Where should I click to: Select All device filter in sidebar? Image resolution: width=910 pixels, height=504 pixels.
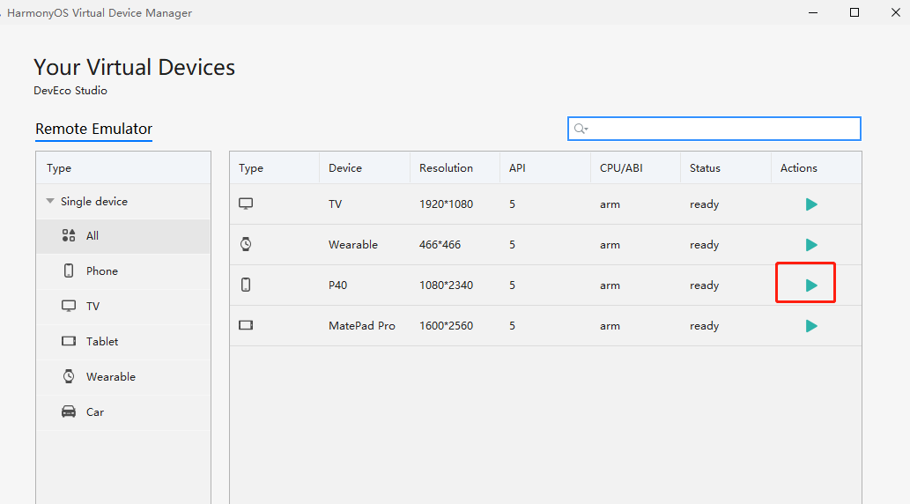click(x=123, y=236)
